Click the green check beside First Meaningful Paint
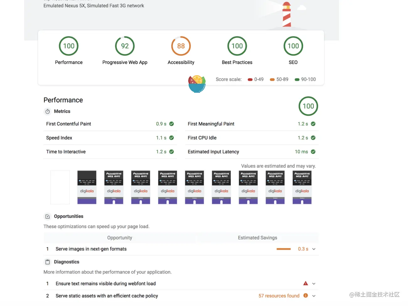408x306 pixels. (313, 124)
